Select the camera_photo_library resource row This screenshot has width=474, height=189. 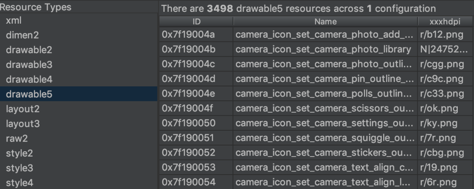[x=316, y=49]
